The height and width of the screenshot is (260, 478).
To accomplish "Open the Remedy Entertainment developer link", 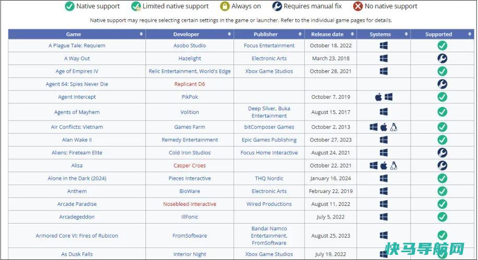I will [x=190, y=140].
